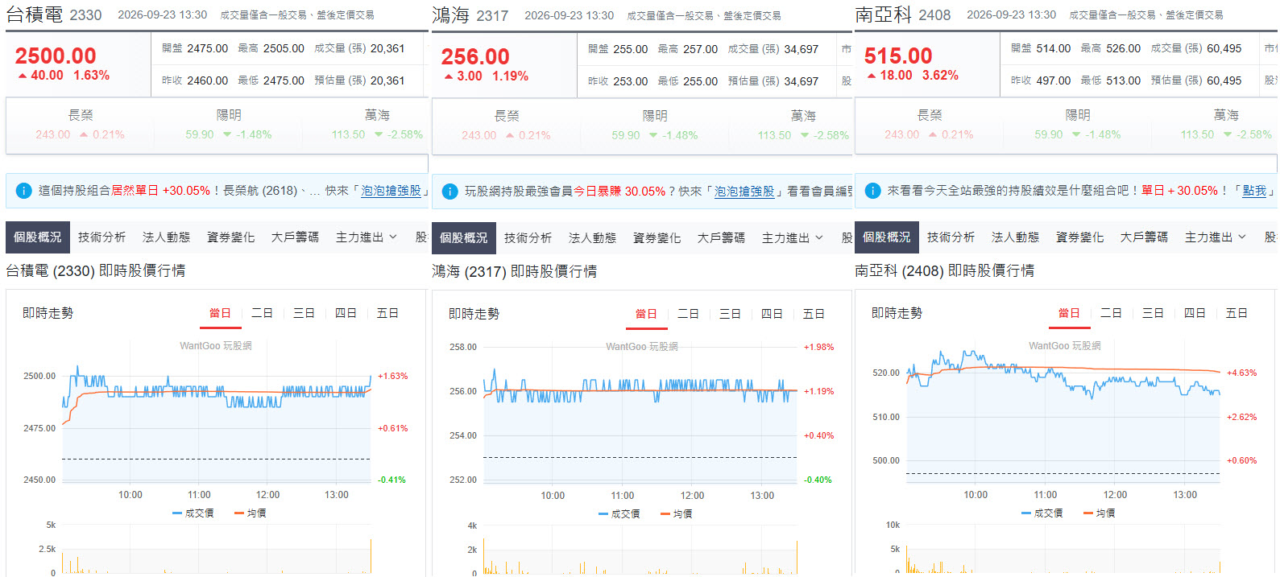The width and height of the screenshot is (1280, 577).
Task: Toggle 均價 series in 台積電 chart legend
Action: [x=251, y=513]
